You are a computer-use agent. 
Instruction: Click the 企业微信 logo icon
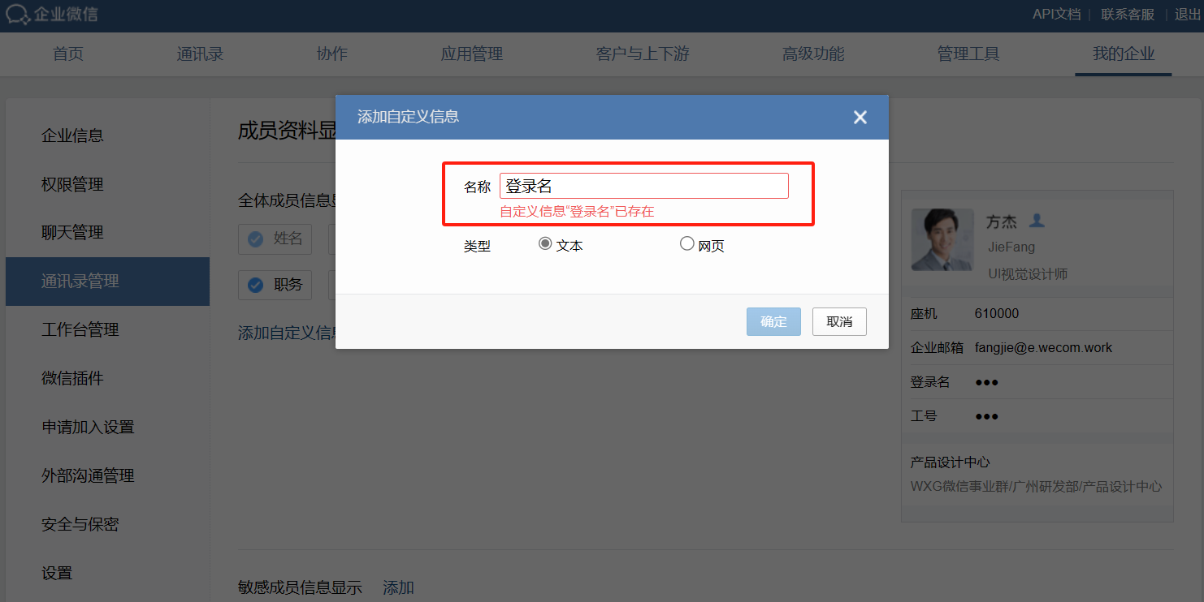[17, 15]
